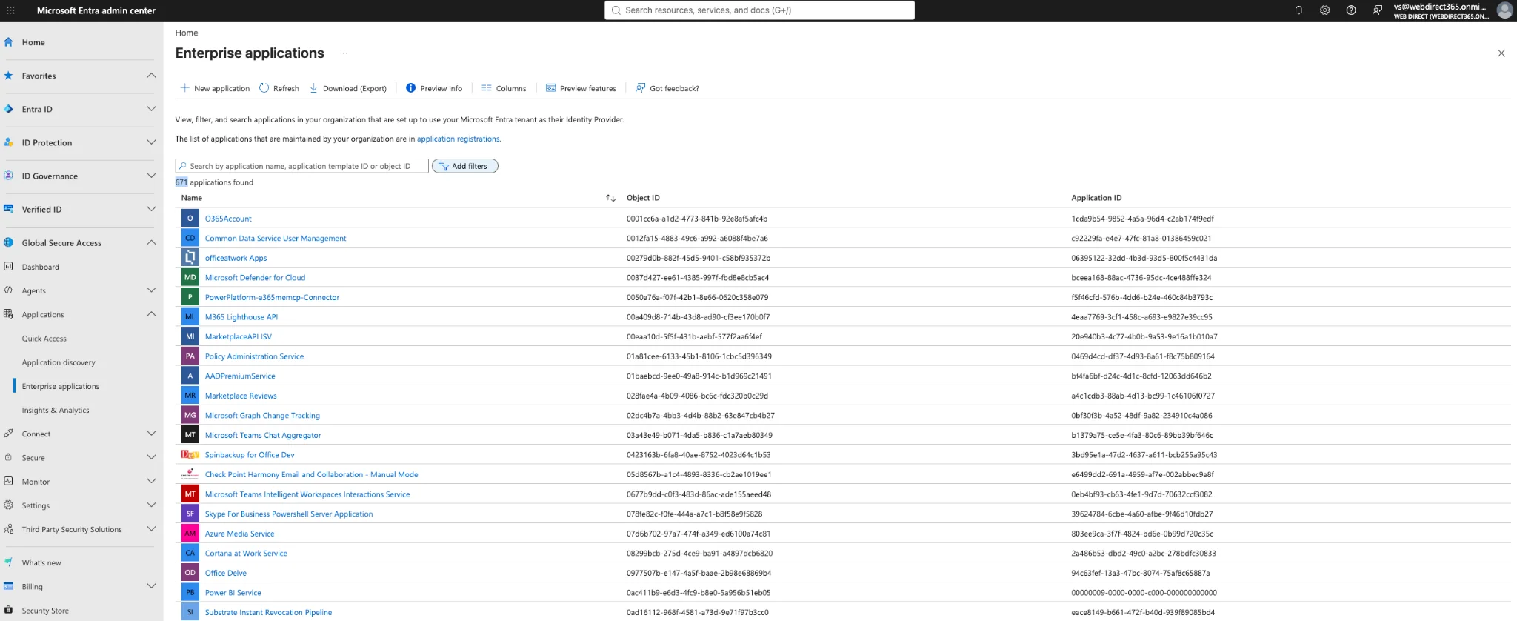This screenshot has width=1517, height=621.
Task: Expand the Agents chevron
Action: click(x=151, y=290)
